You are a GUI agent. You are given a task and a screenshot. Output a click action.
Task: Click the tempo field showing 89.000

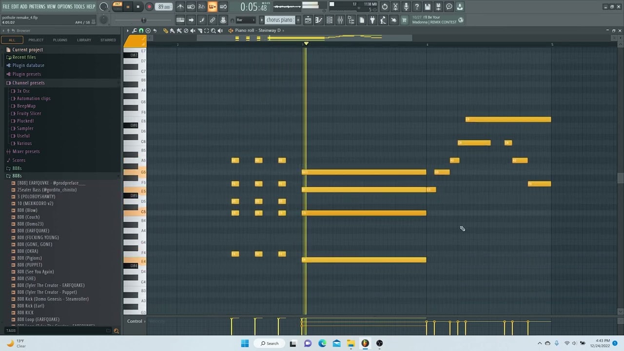pos(164,7)
